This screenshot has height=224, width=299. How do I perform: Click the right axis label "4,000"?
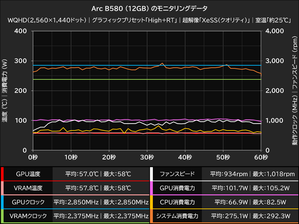[275, 31]
